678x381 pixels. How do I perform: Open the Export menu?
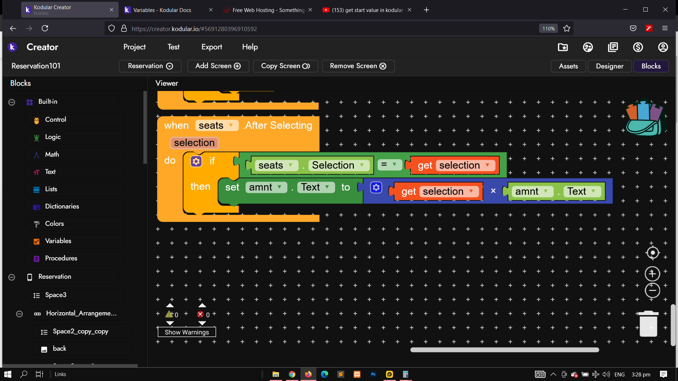pyautogui.click(x=212, y=47)
